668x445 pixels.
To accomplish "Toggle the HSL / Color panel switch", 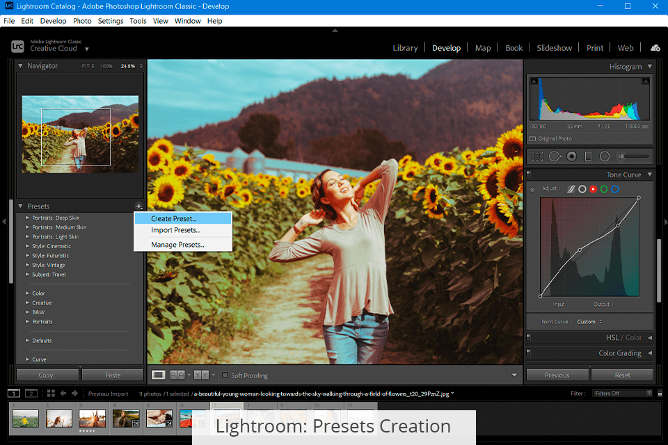I will point(528,338).
